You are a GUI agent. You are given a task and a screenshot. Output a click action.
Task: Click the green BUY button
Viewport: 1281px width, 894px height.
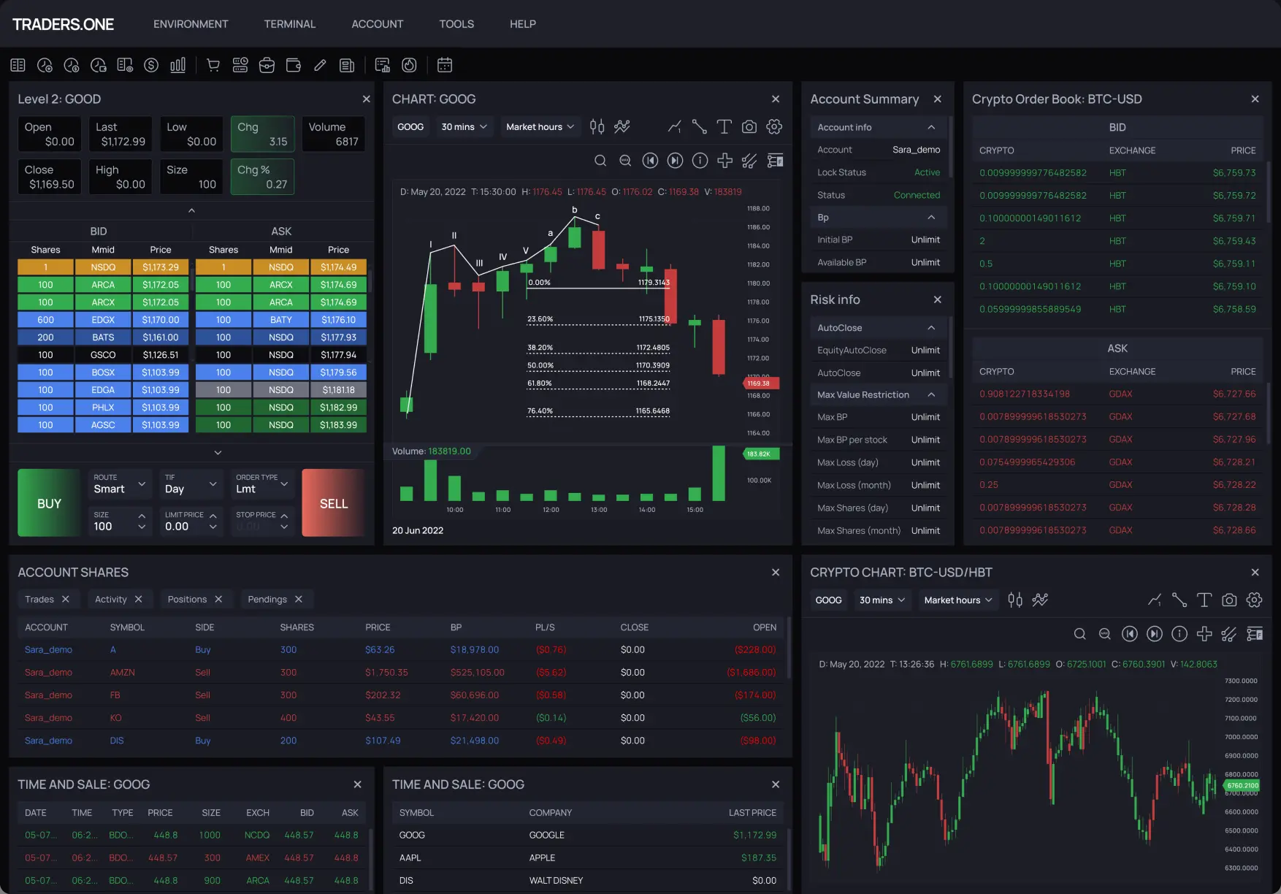(x=48, y=503)
